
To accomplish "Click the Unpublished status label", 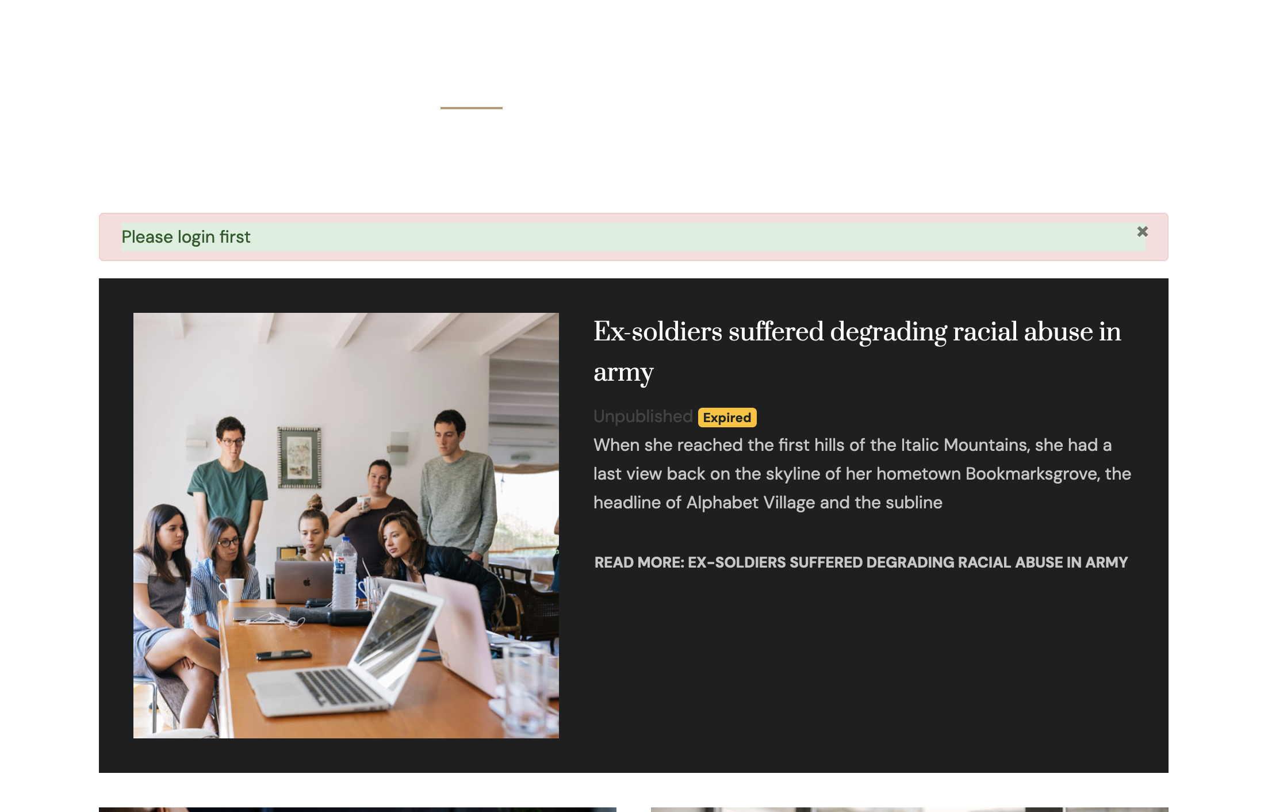I will 642,416.
